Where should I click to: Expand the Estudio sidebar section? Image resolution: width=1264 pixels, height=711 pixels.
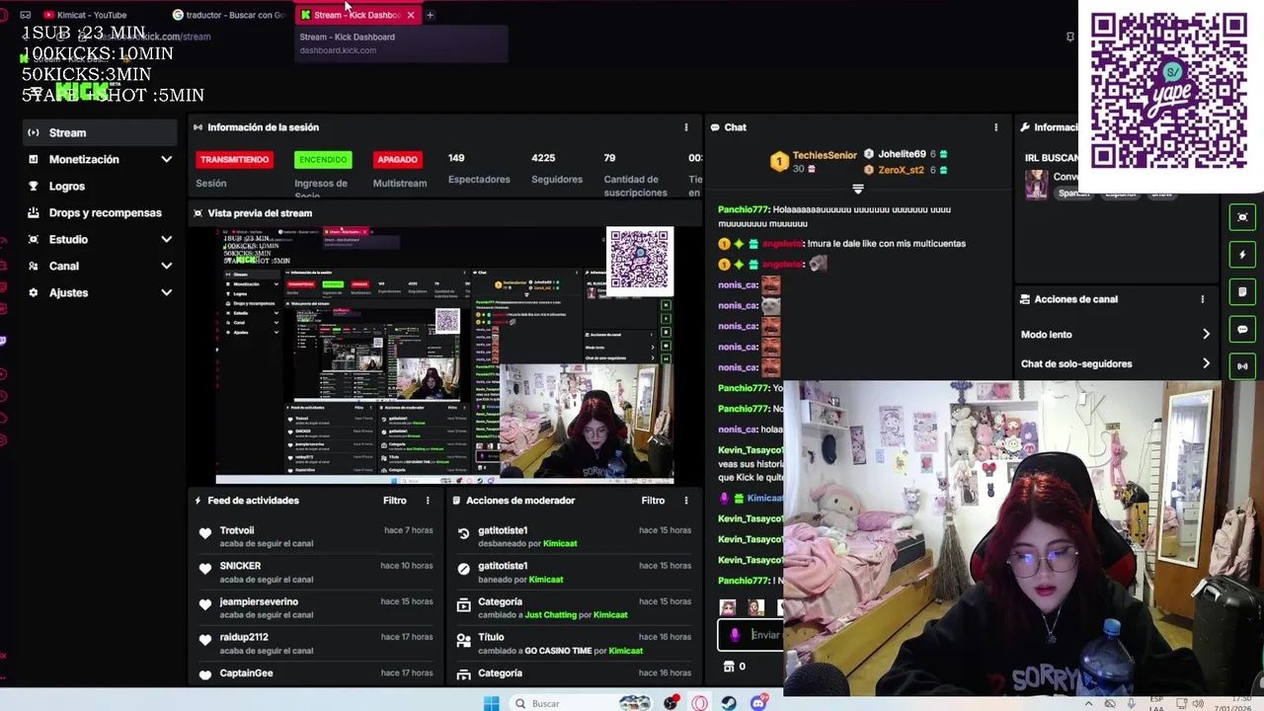click(x=100, y=239)
